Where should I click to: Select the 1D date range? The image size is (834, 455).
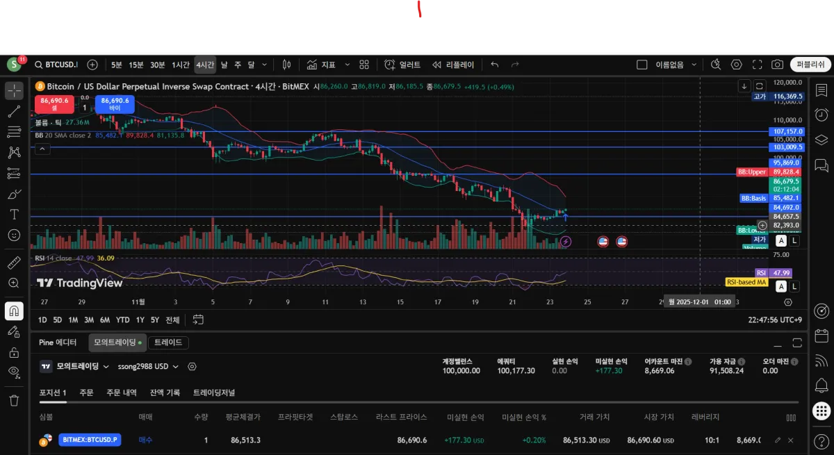click(42, 320)
